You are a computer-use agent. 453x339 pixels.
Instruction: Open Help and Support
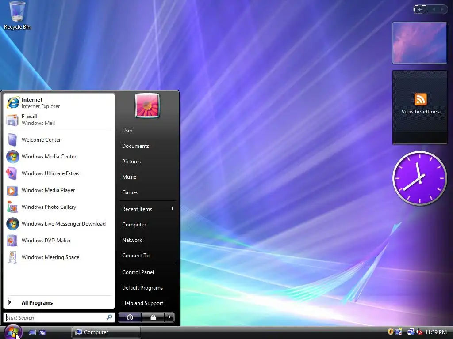pos(142,303)
